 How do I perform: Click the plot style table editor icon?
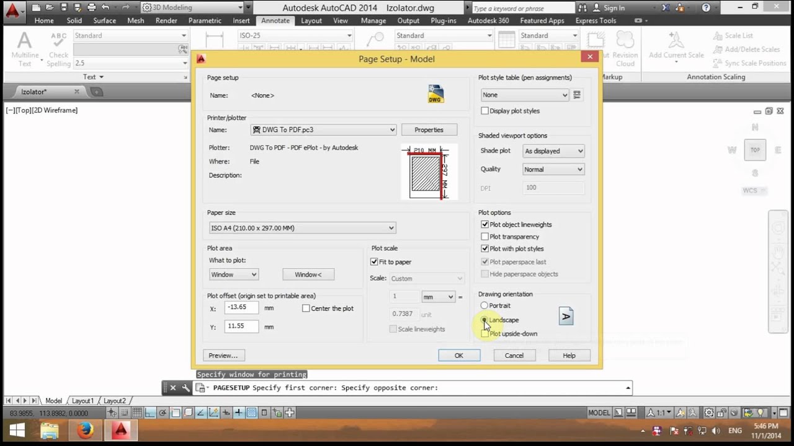577,95
